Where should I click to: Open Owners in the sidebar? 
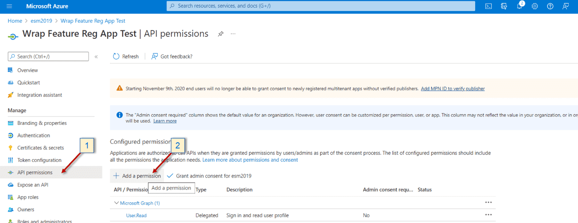[x=25, y=210]
